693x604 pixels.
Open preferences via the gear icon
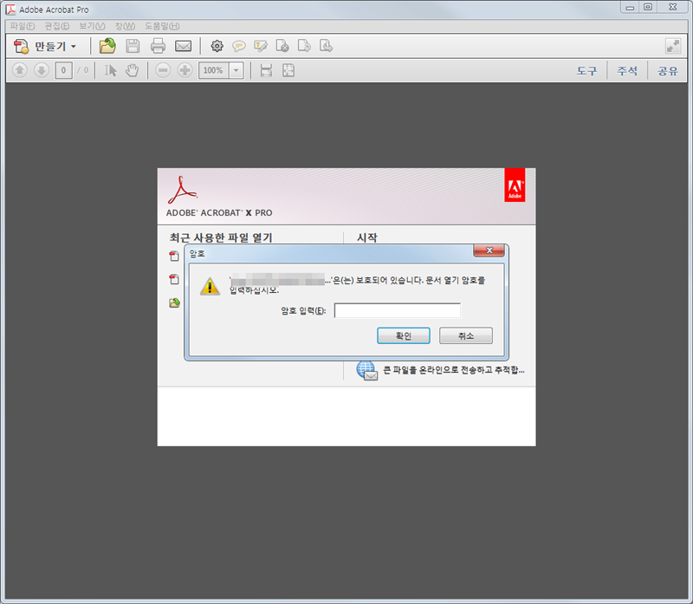217,46
